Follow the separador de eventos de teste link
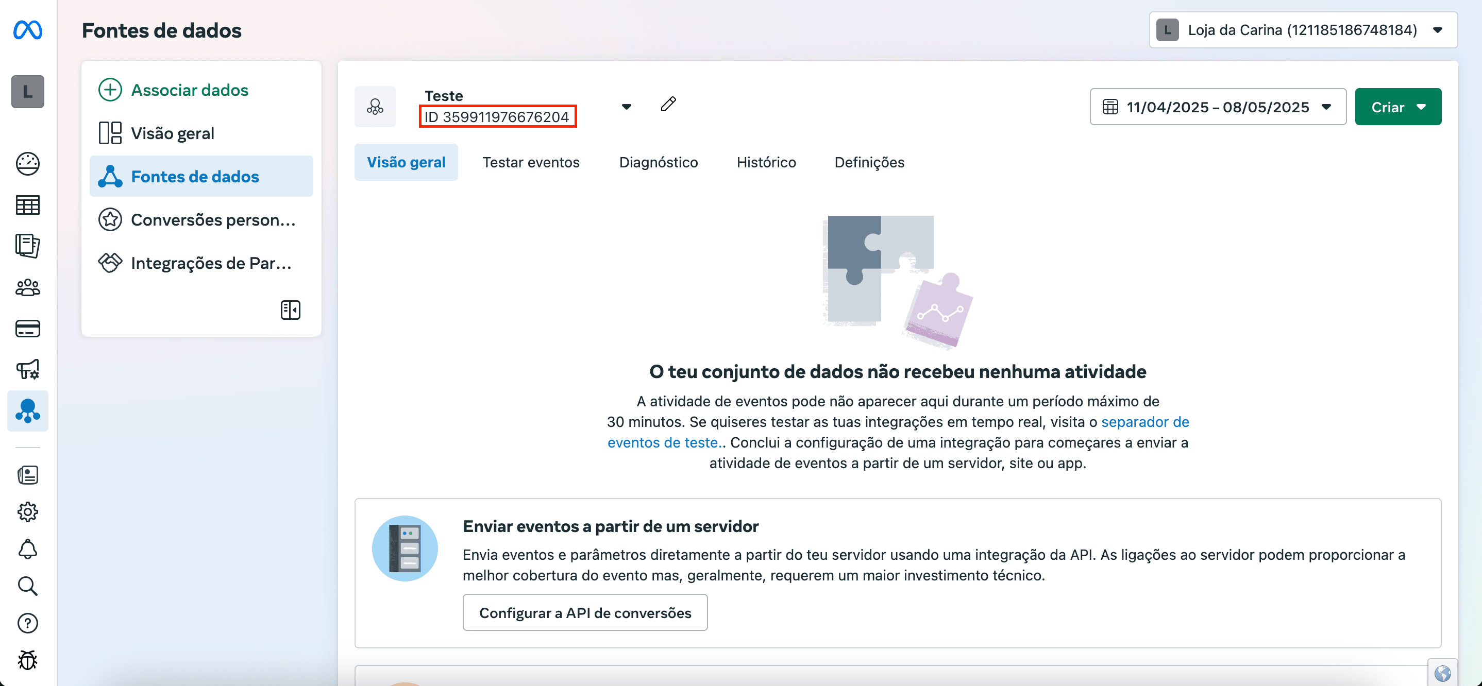The width and height of the screenshot is (1482, 686). point(1144,422)
